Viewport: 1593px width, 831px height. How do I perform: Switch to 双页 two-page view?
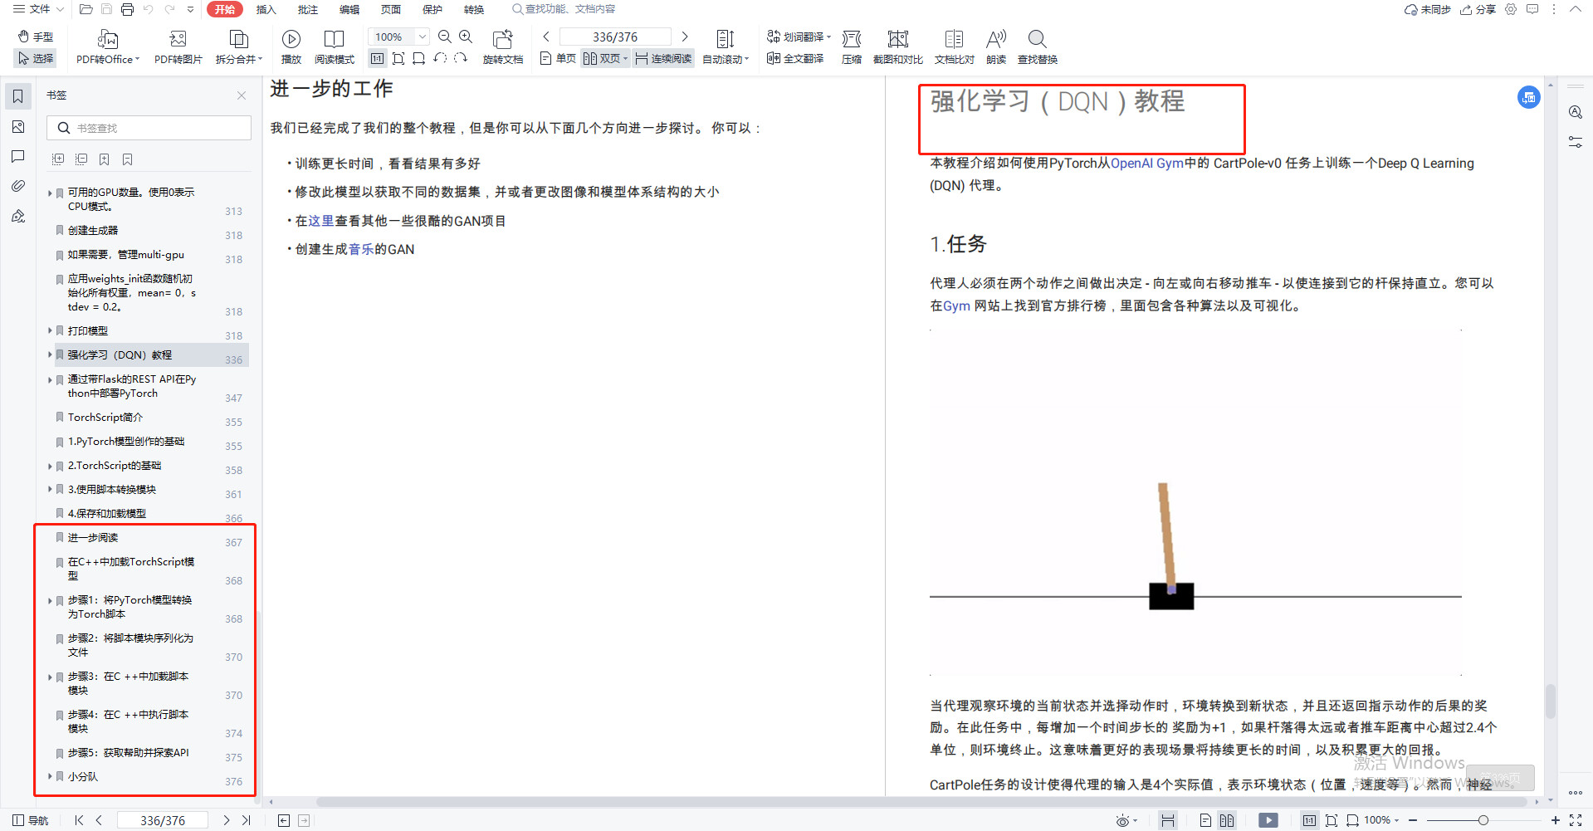pos(605,58)
